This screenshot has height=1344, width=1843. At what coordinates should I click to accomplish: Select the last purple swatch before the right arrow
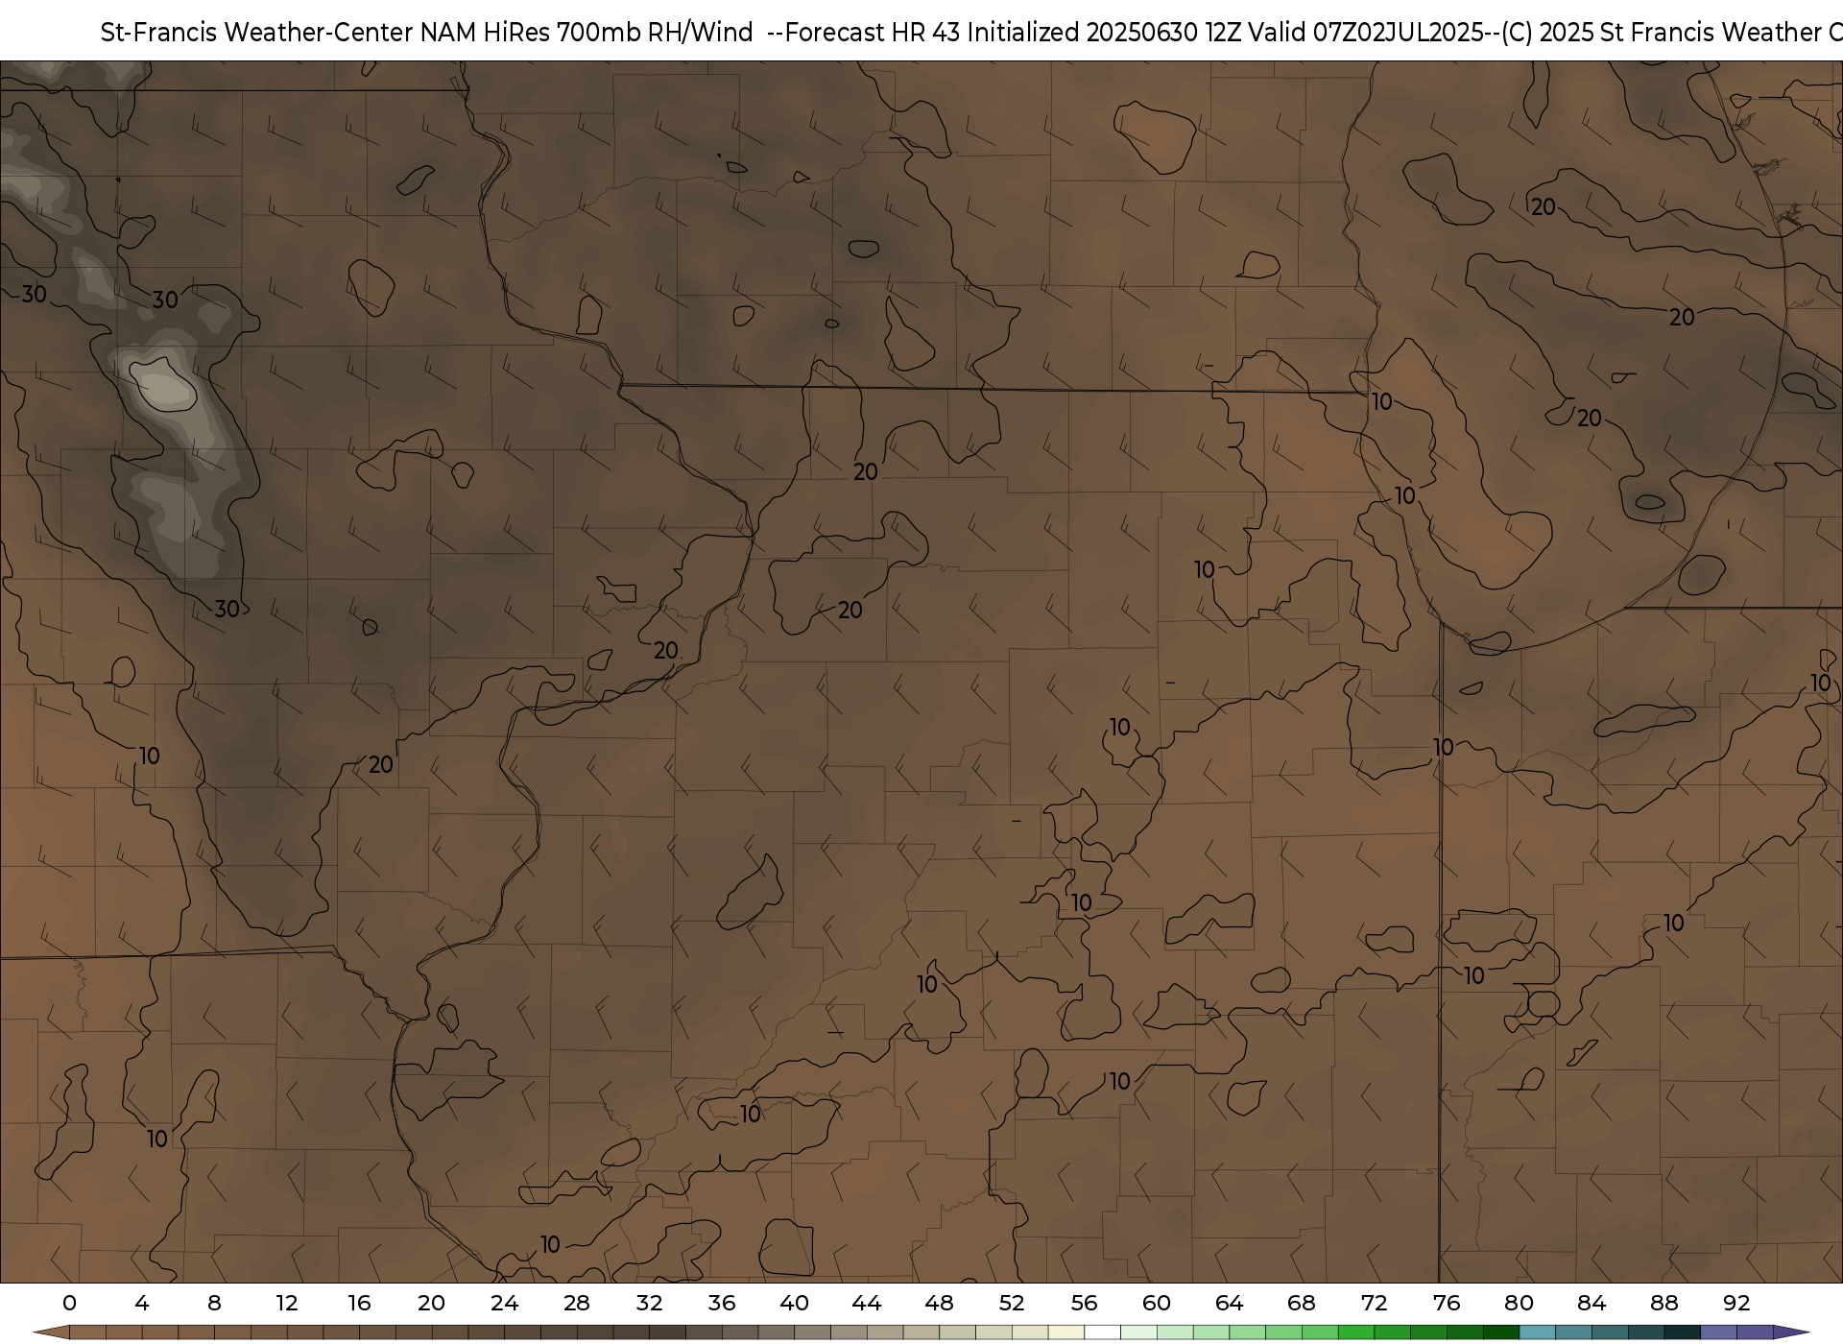click(x=1755, y=1332)
